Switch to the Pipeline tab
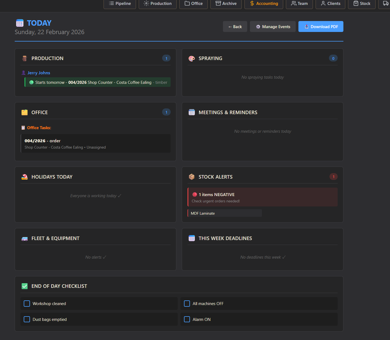Viewport: 390px width, 340px height. 120,4
